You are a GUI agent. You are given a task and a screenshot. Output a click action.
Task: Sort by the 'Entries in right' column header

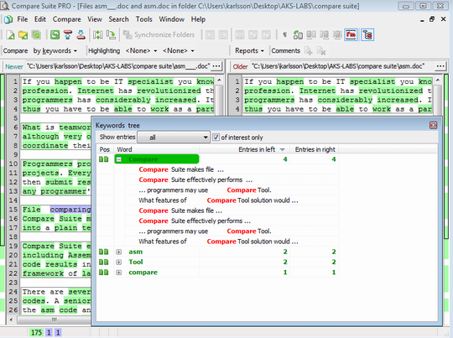pos(315,149)
